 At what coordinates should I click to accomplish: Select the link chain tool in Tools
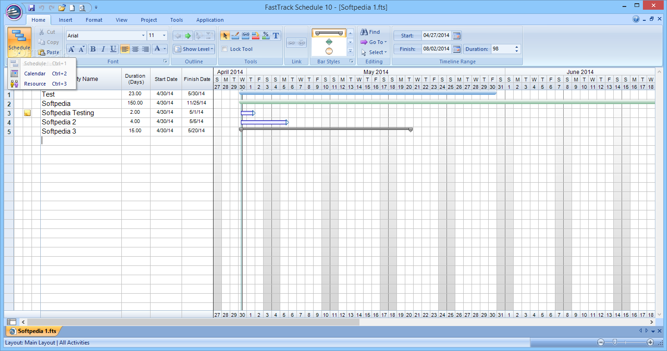tap(245, 36)
